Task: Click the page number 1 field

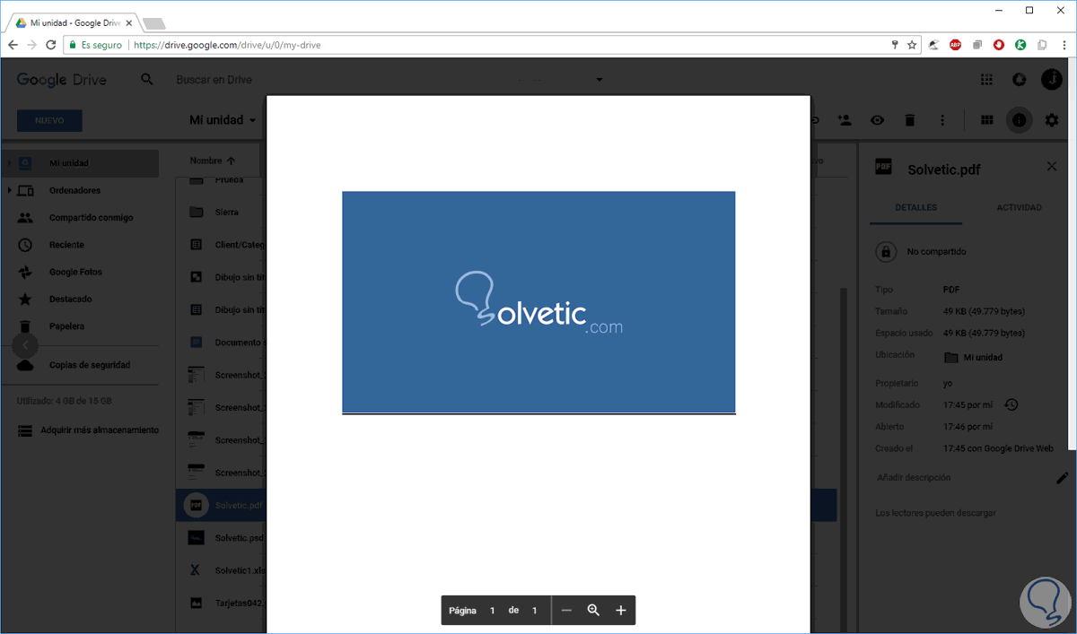Action: click(492, 611)
